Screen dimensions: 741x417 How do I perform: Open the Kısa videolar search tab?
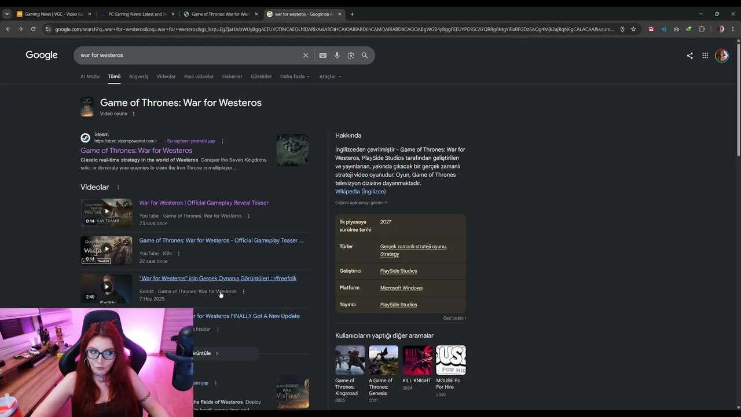coord(199,76)
